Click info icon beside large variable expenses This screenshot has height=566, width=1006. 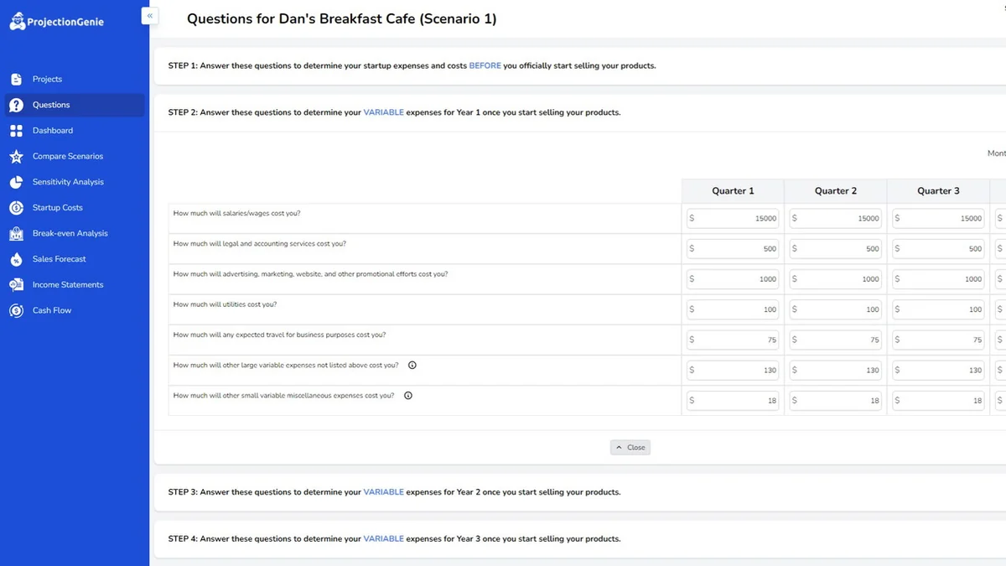tap(412, 365)
